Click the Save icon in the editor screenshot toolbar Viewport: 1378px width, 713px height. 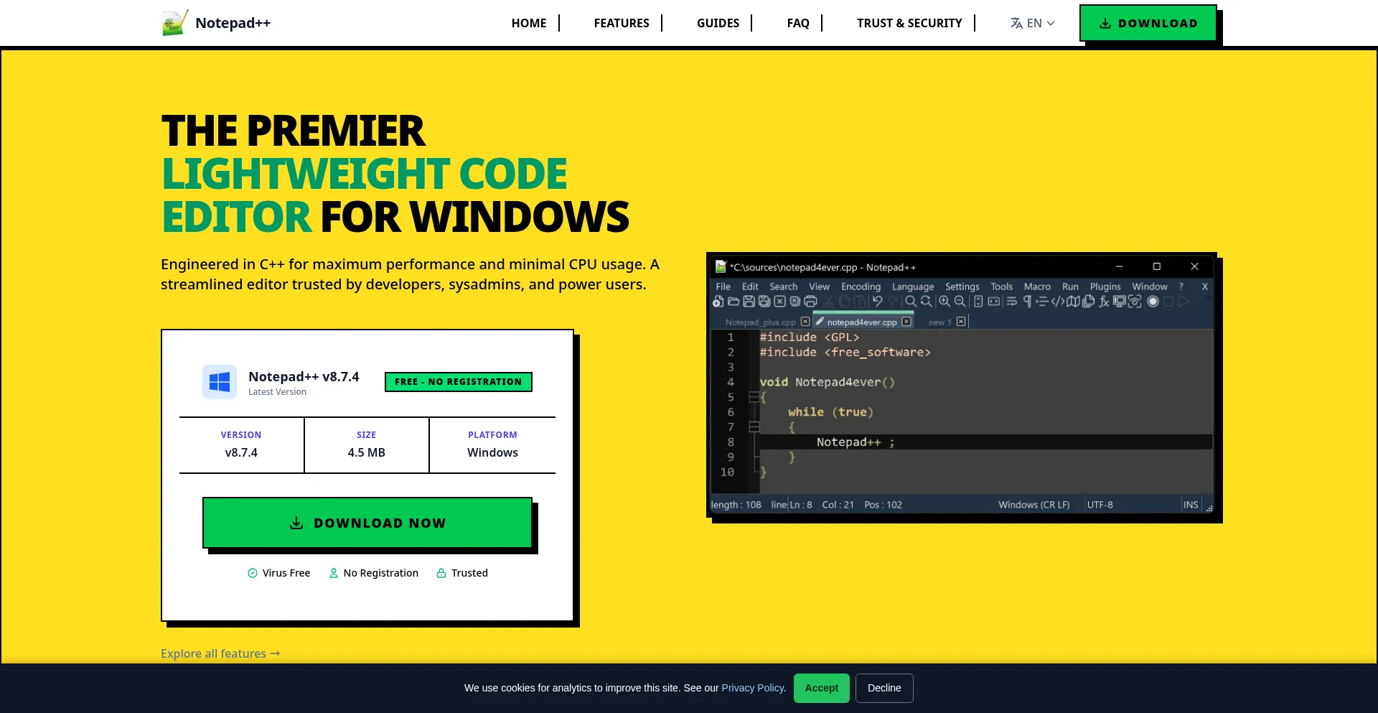pyautogui.click(x=749, y=302)
